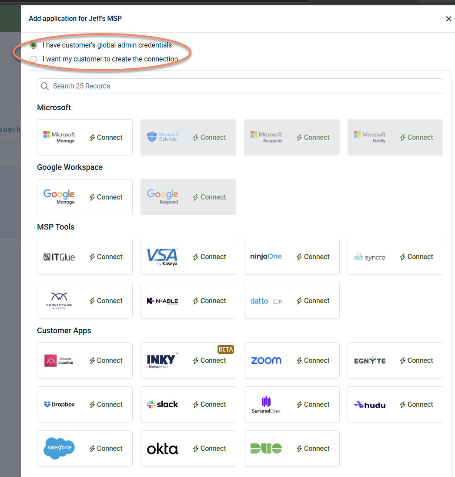Connect ConnectWise Automate
Image resolution: width=455 pixels, height=477 pixels.
click(x=106, y=301)
